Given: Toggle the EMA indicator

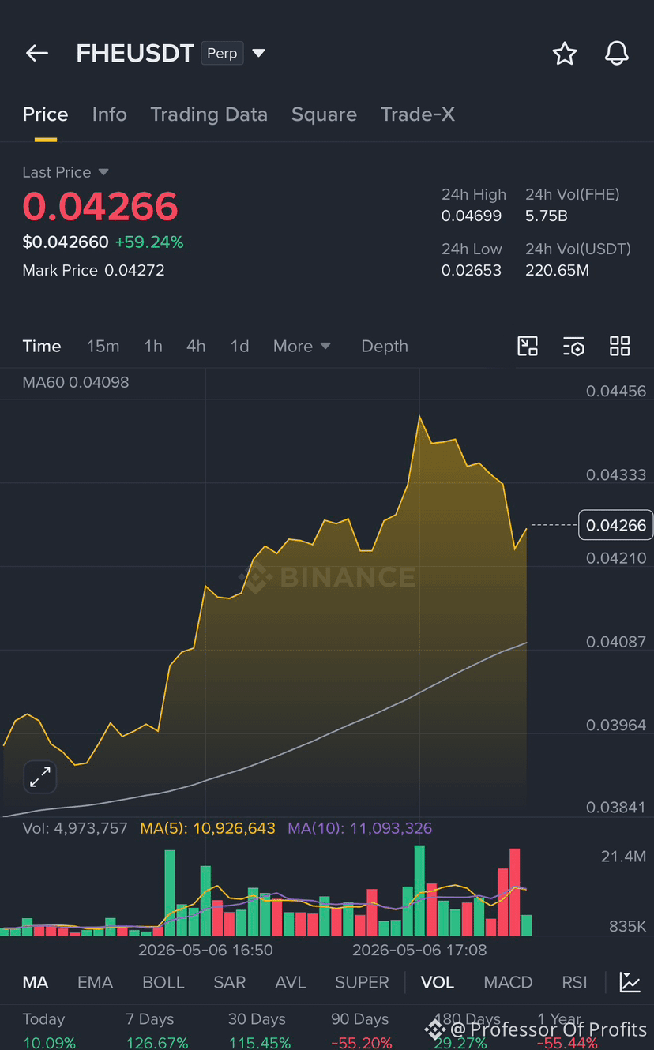Looking at the screenshot, I should [x=95, y=982].
